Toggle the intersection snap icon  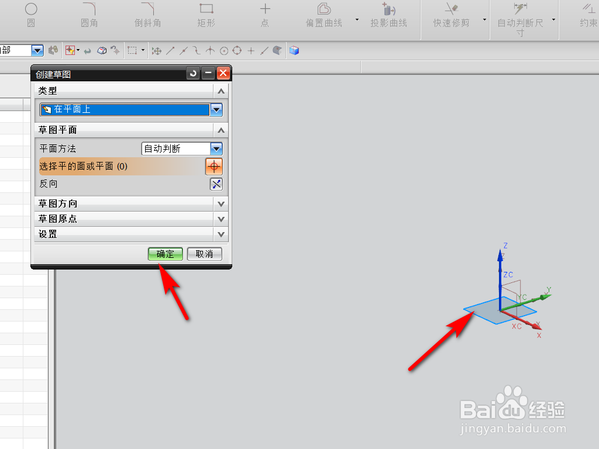(x=210, y=50)
